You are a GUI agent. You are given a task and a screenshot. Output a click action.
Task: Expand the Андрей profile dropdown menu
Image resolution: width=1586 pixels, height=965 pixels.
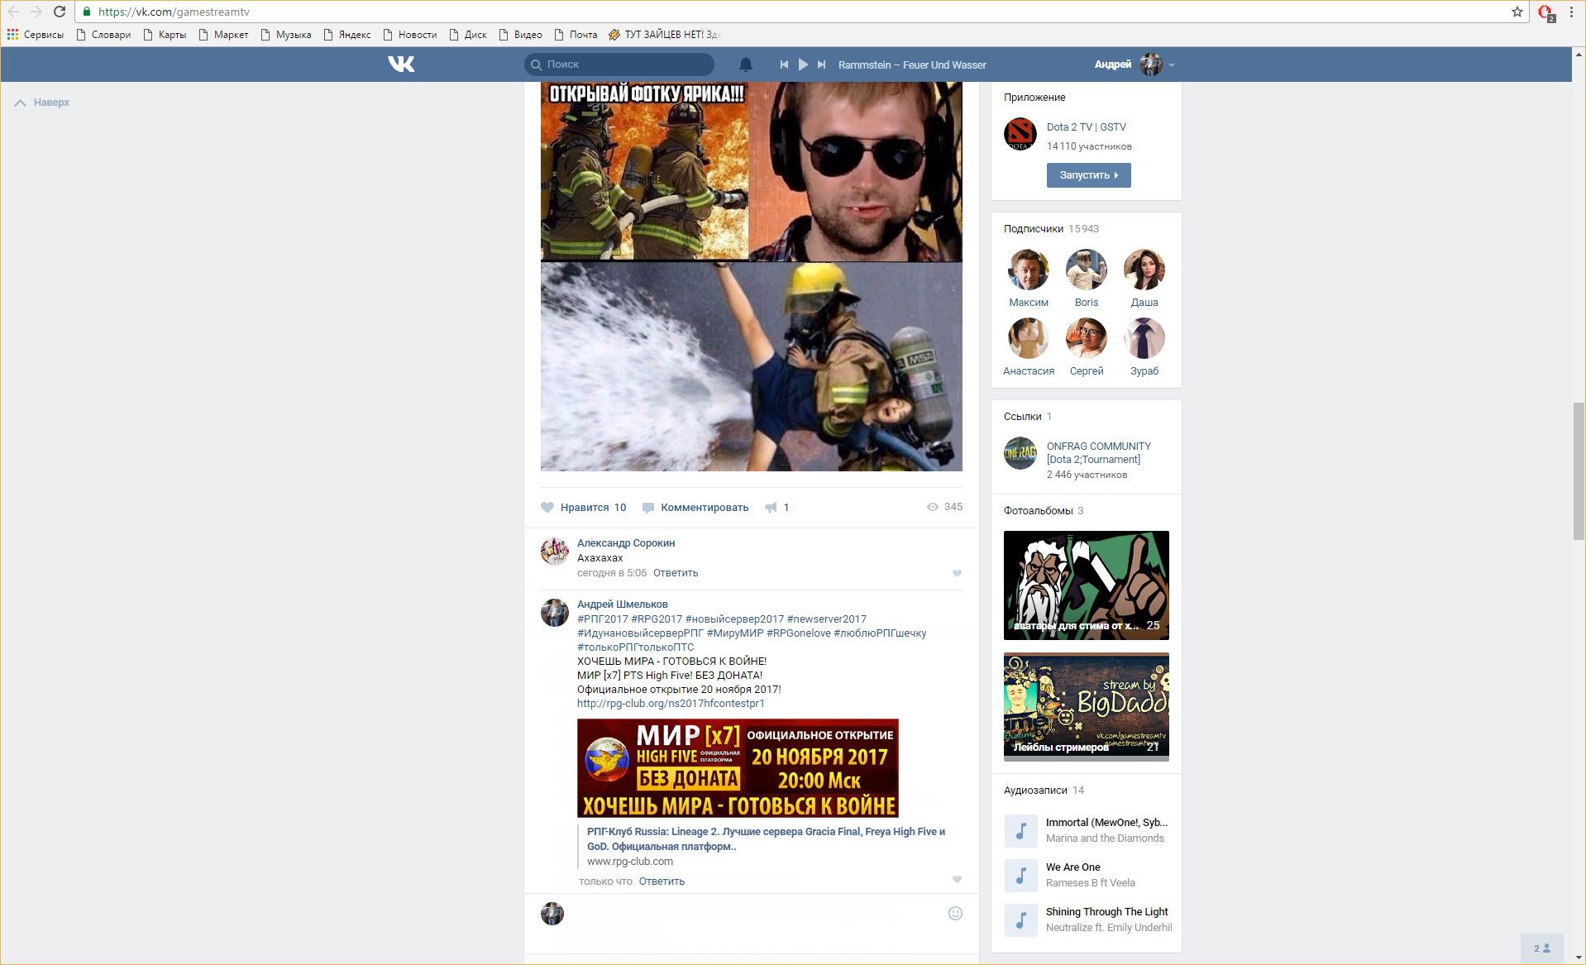1171,64
